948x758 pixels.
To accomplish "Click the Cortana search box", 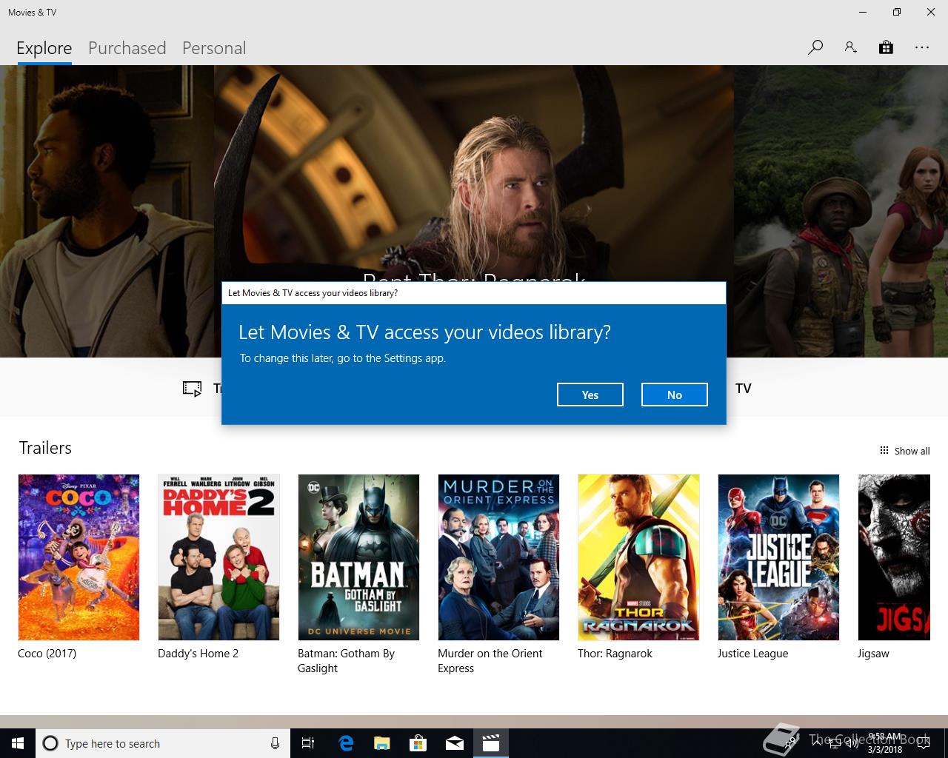I will pyautogui.click(x=161, y=743).
